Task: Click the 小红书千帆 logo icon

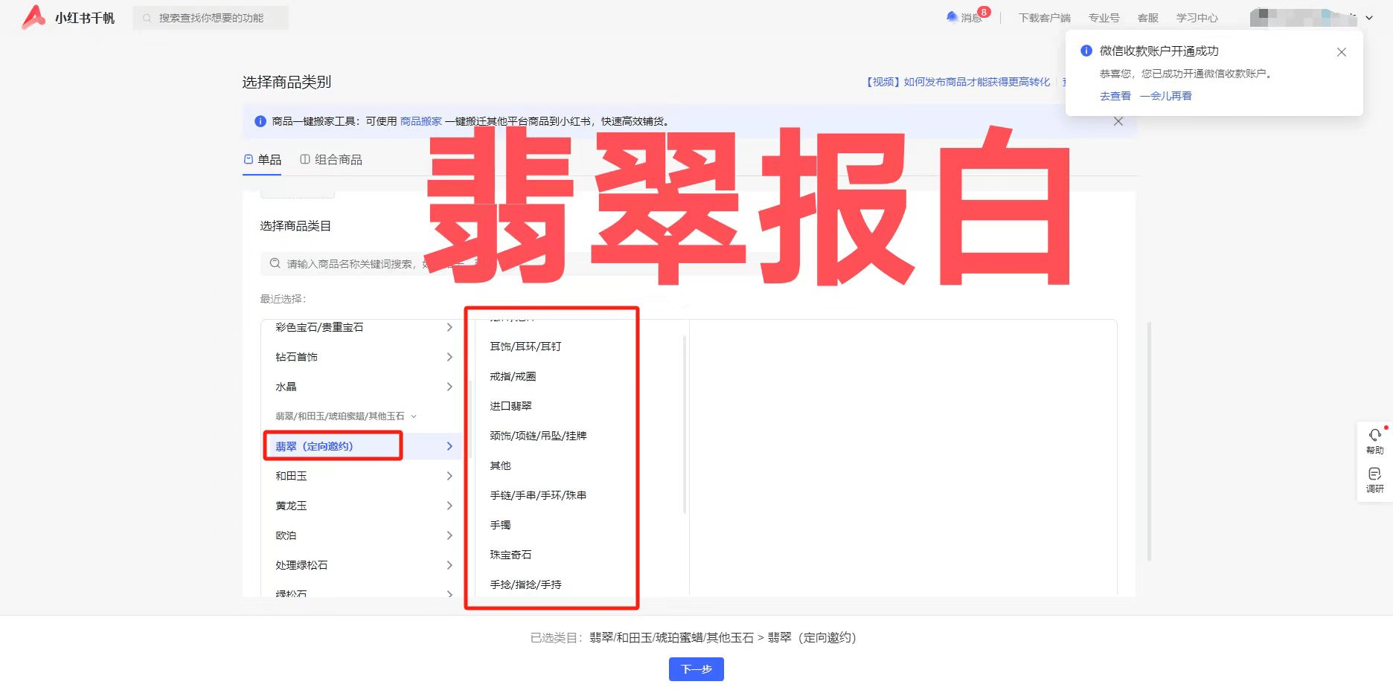Action: (x=31, y=18)
